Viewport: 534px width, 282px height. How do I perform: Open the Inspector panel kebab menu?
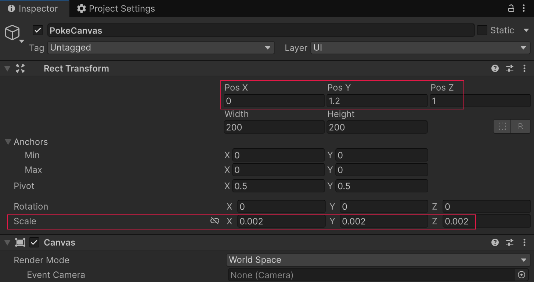point(524,8)
